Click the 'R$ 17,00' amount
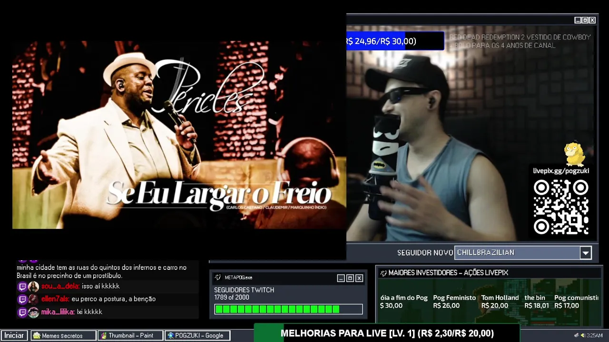Image resolution: width=609 pixels, height=342 pixels. point(568,306)
